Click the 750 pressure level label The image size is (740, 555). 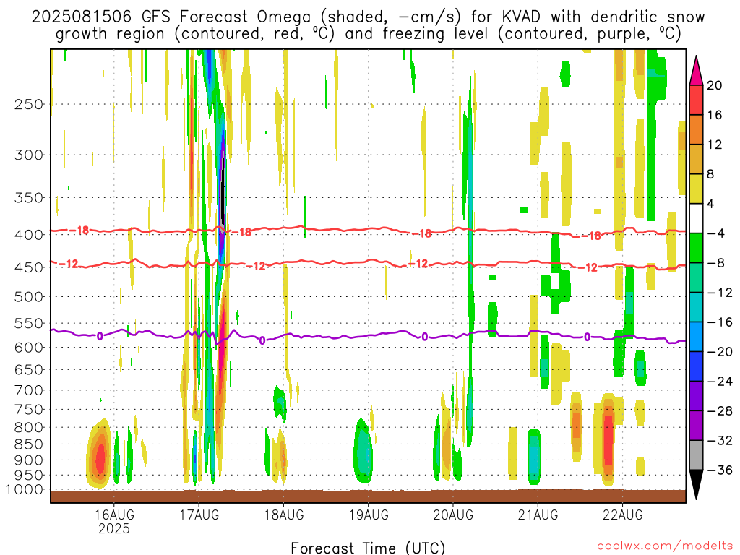tap(29, 410)
